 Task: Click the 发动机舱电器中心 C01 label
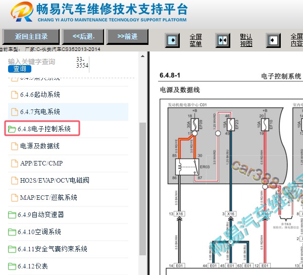pos(187,104)
